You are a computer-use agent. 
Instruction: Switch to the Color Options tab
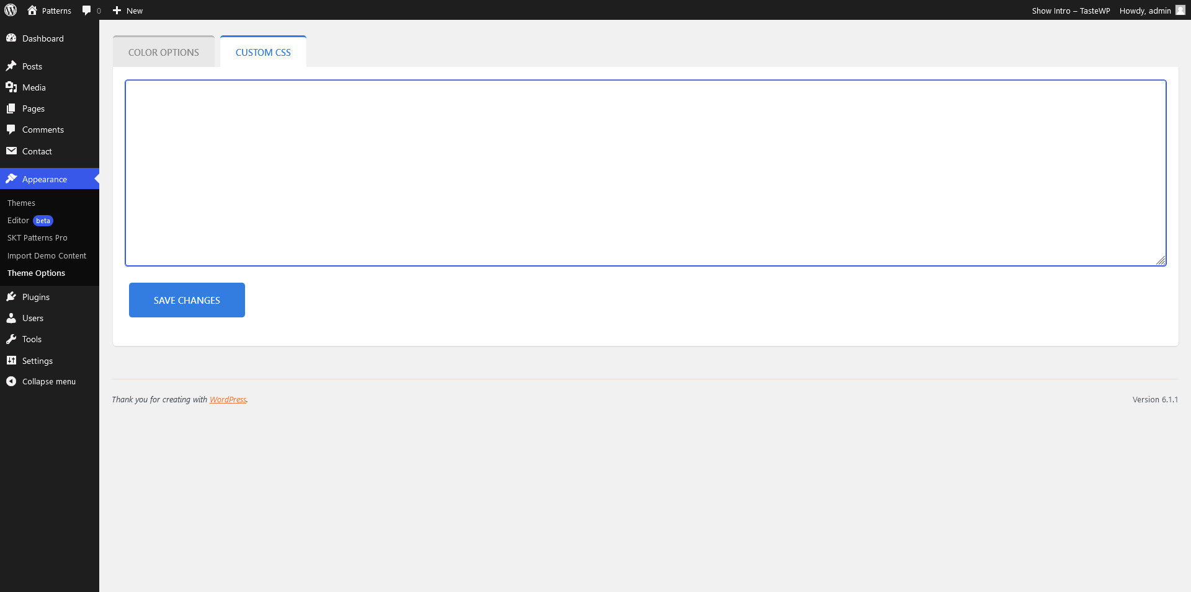164,51
